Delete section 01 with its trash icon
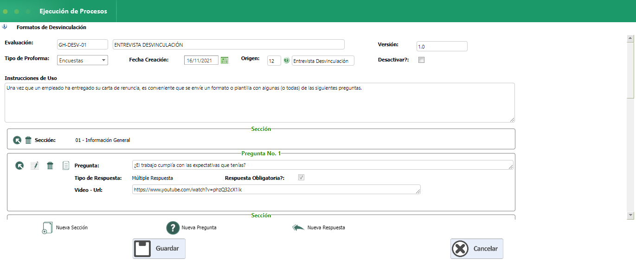Viewport: 636px width, 270px height. (x=28, y=140)
